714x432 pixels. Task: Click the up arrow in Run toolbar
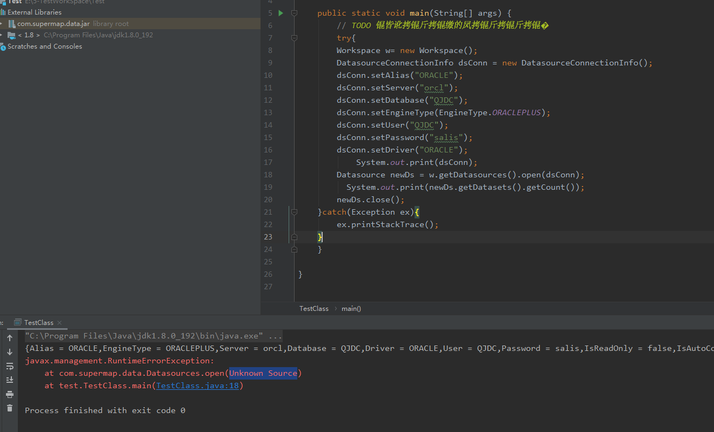pos(9,338)
